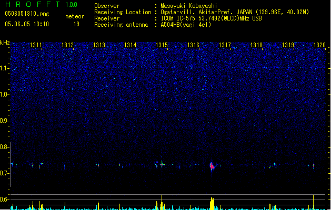331x210 pixels.
Task: Click the 'Receiving antenna' label
Action: [121, 25]
